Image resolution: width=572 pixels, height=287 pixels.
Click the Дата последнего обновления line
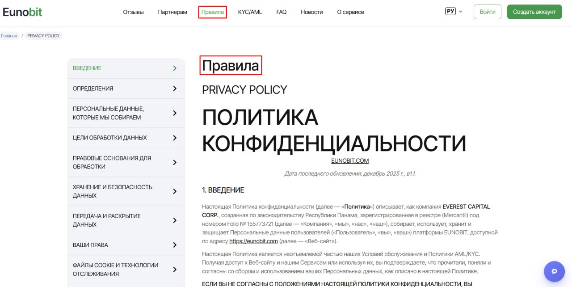(x=350, y=173)
